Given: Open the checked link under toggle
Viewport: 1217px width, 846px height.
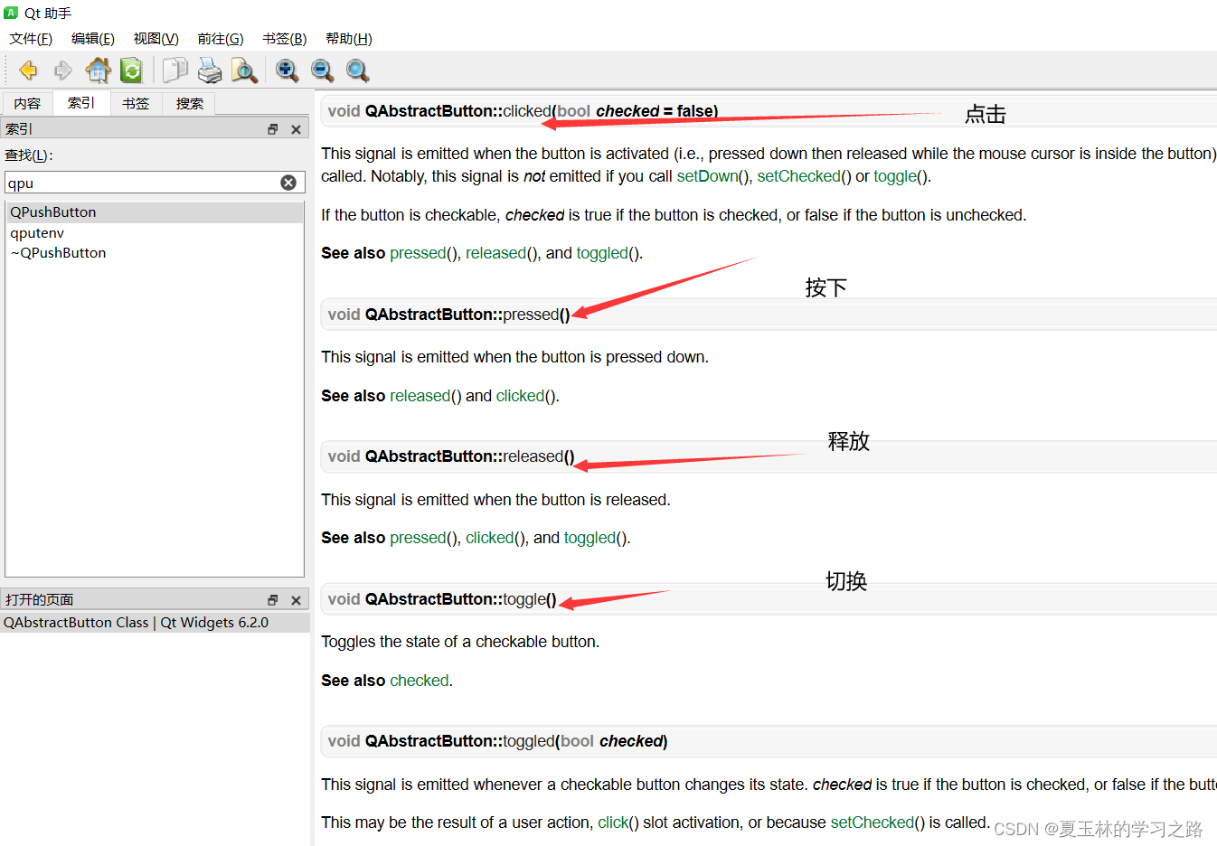Looking at the screenshot, I should 420,681.
